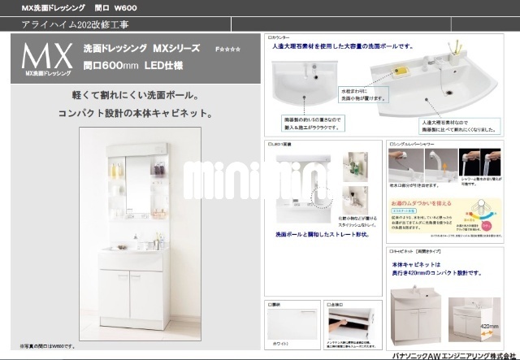Click the maintenance hatch (点検口) photo
This screenshot has height=360, width=520.
350,323
